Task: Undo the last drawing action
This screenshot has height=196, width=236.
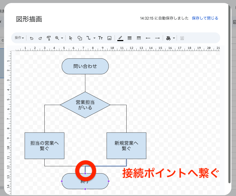Action: click(x=31, y=38)
